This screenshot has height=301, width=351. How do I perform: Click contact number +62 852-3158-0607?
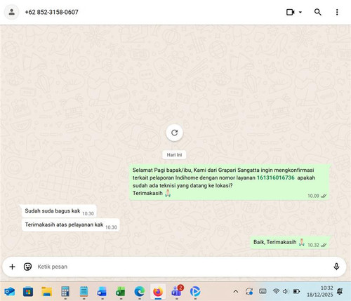pyautogui.click(x=51, y=12)
